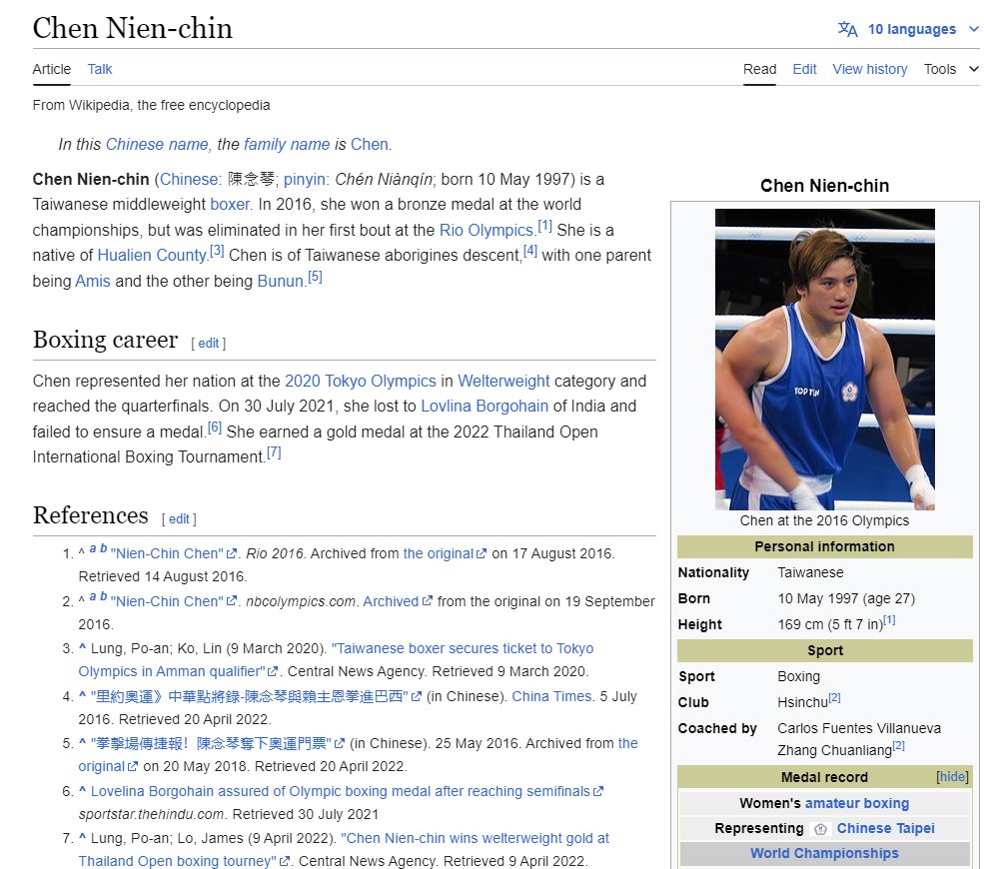Open the pinyin link
Viewport: 984px width, 869px height.
pos(305,180)
